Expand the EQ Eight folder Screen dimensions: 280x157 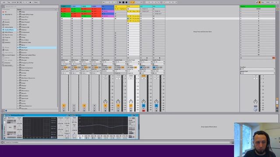(18, 48)
